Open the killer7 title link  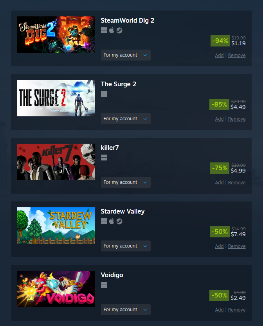pyautogui.click(x=110, y=148)
